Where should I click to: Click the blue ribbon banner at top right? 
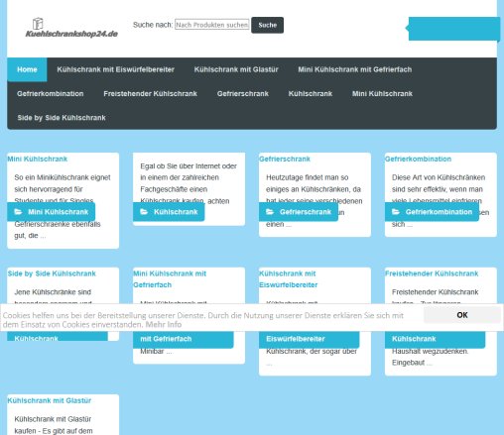tap(453, 29)
